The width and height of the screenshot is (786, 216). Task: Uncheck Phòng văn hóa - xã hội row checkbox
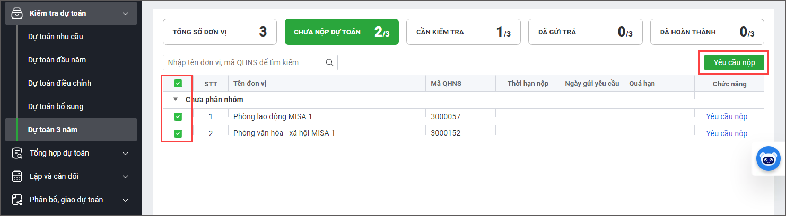[x=178, y=133]
